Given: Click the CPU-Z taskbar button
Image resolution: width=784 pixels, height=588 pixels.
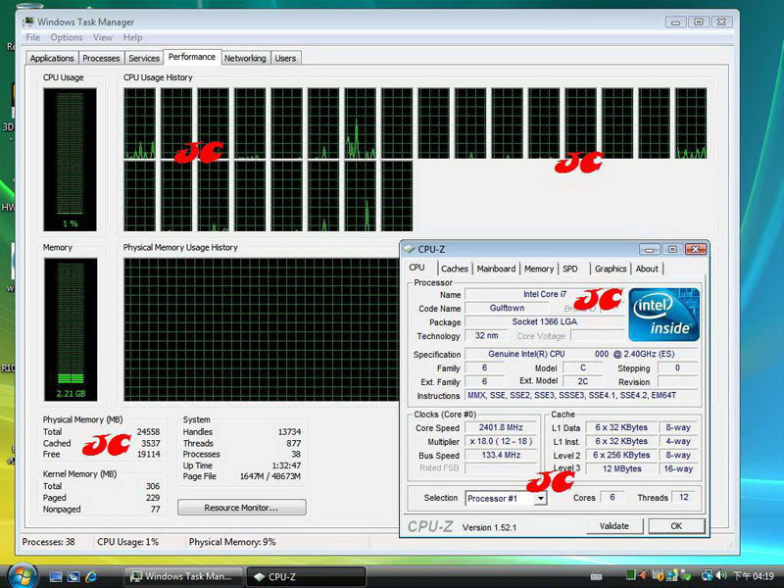Looking at the screenshot, I should tap(304, 576).
